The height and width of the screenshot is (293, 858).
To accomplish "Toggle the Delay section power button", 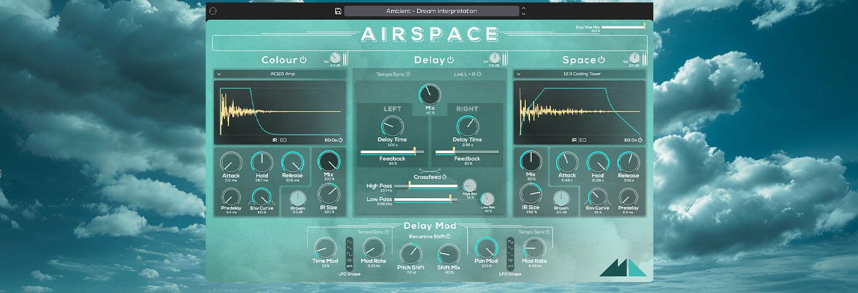I will pos(450,59).
